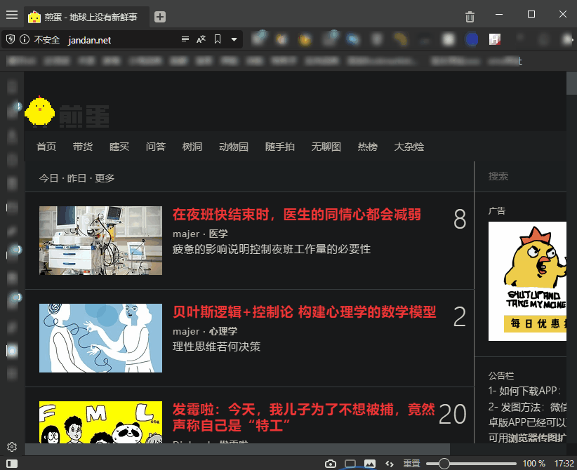This screenshot has width=577, height=470.
Task: Open the Vivaldi main menu hamburger icon
Action: click(12, 15)
